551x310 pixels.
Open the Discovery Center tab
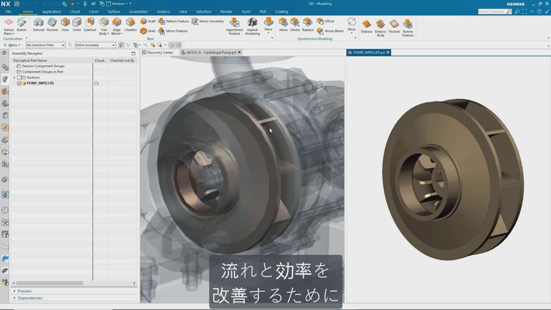160,52
